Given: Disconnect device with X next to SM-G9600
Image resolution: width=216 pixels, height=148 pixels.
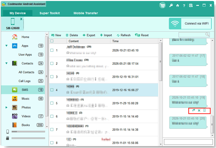Looking at the screenshot, I should coord(21,19).
